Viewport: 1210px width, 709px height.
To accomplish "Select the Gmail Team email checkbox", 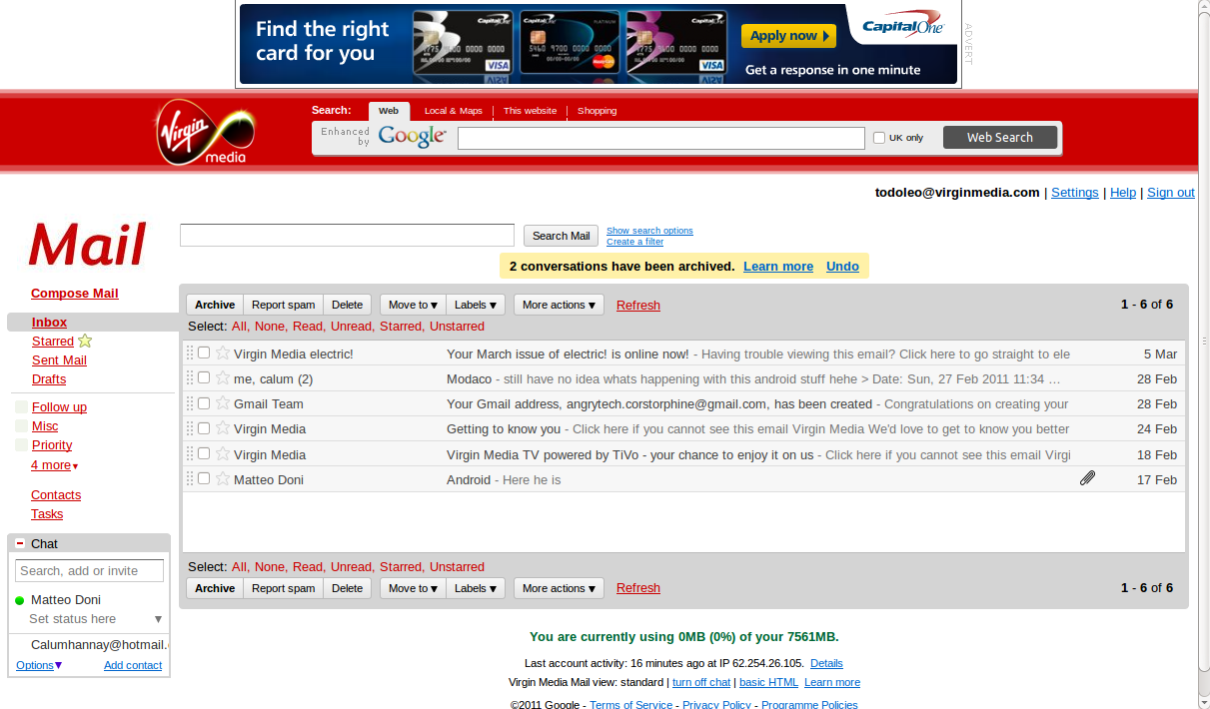I will (204, 403).
